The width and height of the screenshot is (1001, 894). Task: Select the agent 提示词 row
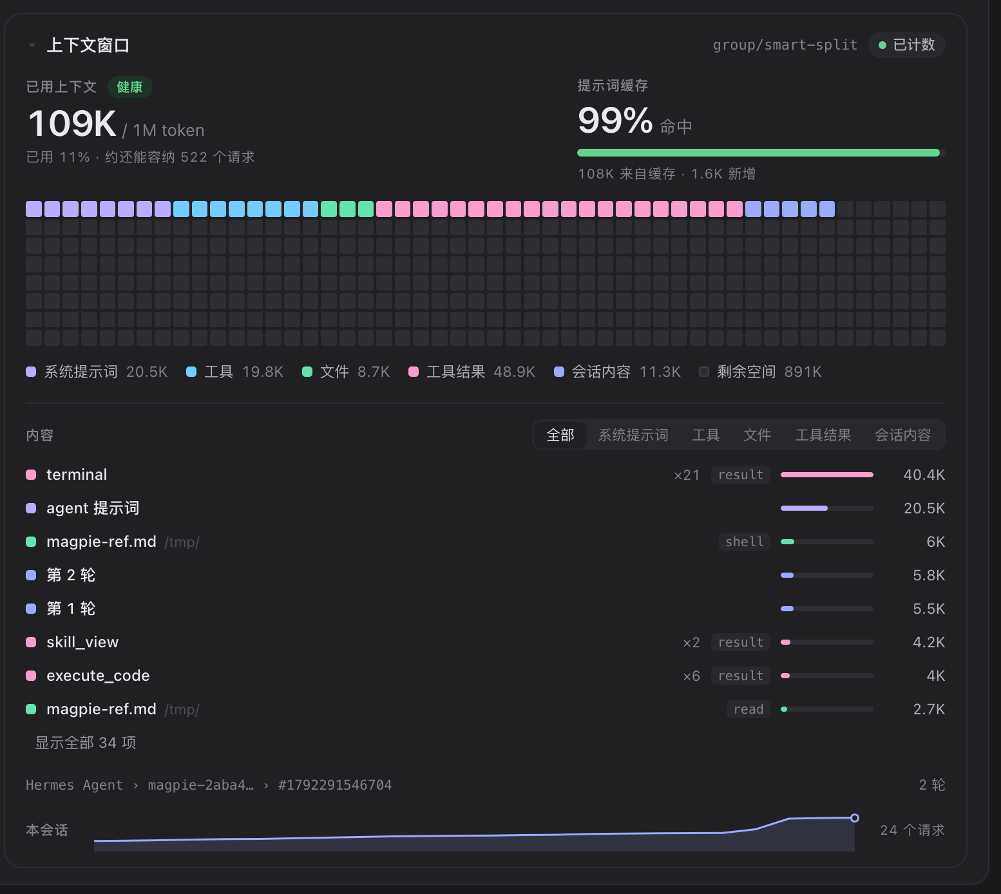(x=486, y=508)
